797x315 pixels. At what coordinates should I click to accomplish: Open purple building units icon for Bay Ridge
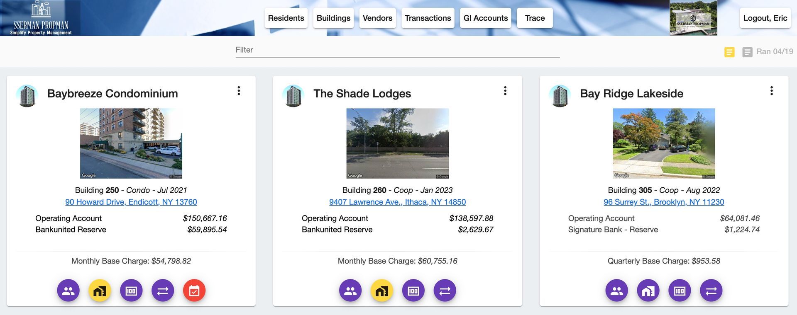pos(648,291)
